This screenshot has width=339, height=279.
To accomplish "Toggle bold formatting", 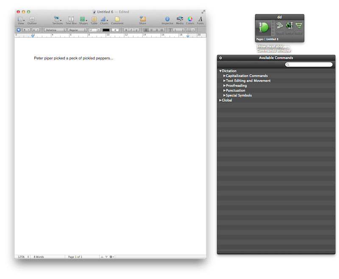I will pos(126,30).
